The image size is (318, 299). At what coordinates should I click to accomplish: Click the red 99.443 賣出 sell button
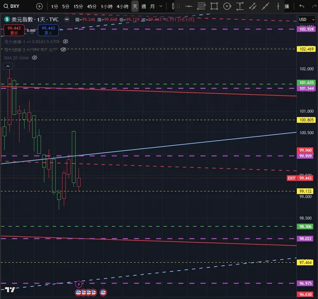pyautogui.click(x=14, y=31)
